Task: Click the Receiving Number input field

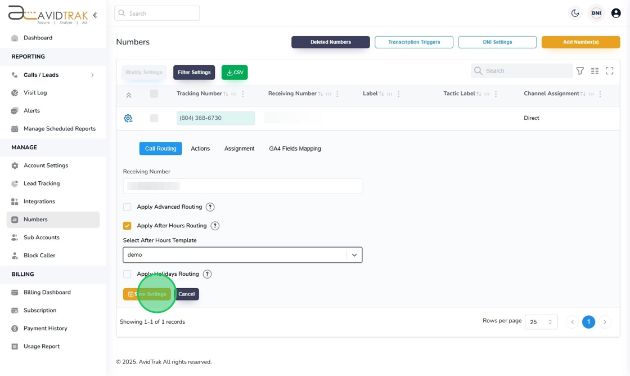Action: click(x=242, y=186)
